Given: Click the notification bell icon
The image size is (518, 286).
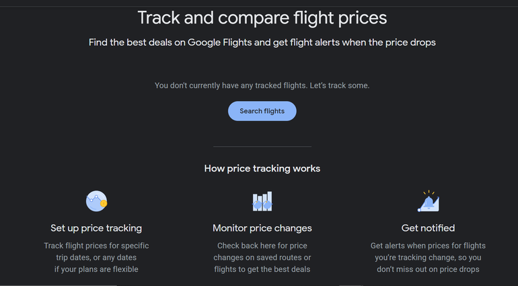Looking at the screenshot, I should tap(428, 201).
